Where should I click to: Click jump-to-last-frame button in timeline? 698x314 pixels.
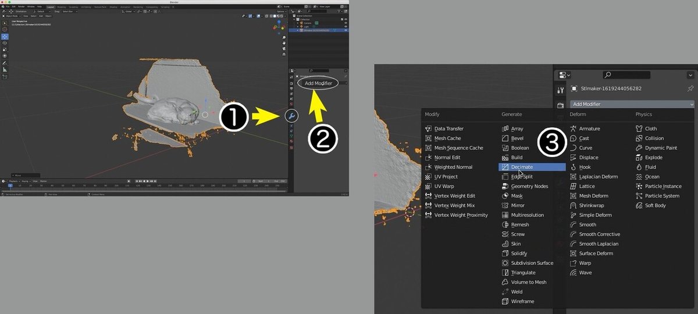155,181
